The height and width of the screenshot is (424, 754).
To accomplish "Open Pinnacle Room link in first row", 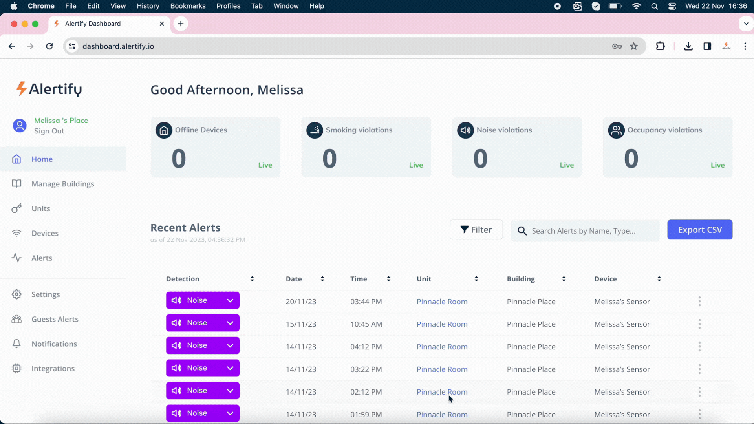I will 442,302.
